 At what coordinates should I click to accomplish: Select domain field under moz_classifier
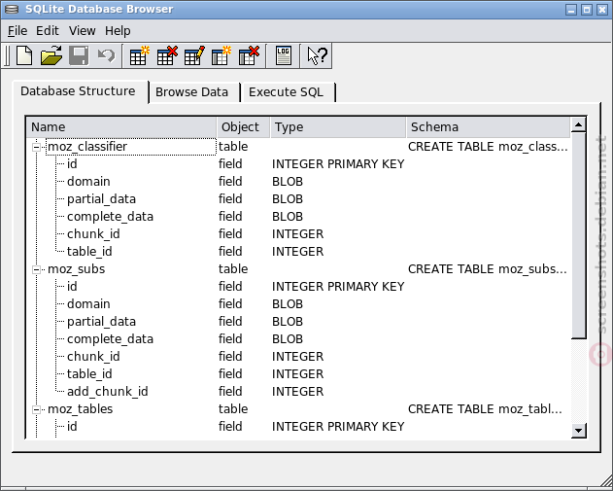pos(88,181)
